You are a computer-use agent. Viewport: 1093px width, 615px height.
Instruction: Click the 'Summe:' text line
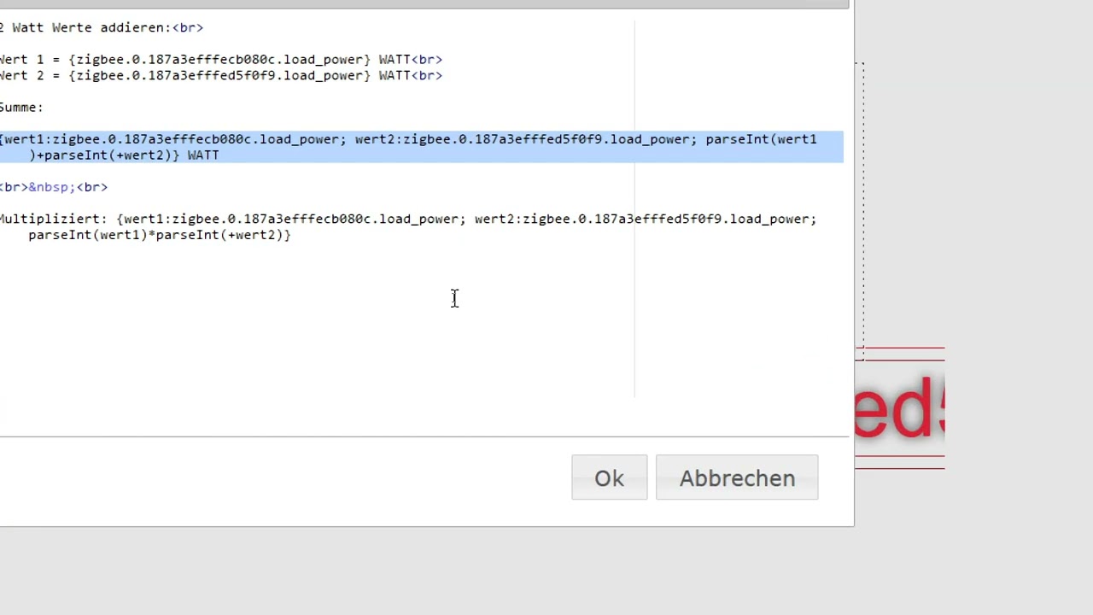(21, 108)
